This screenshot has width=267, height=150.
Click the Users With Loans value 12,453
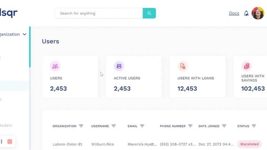(187, 89)
